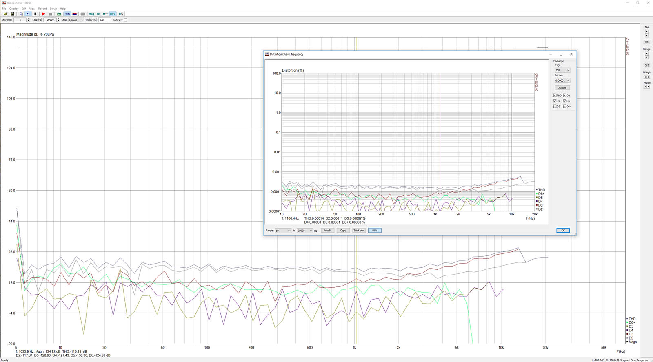This screenshot has height=362, width=653.
Task: Save measurement using the floppy disk icon
Action: click(x=12, y=14)
